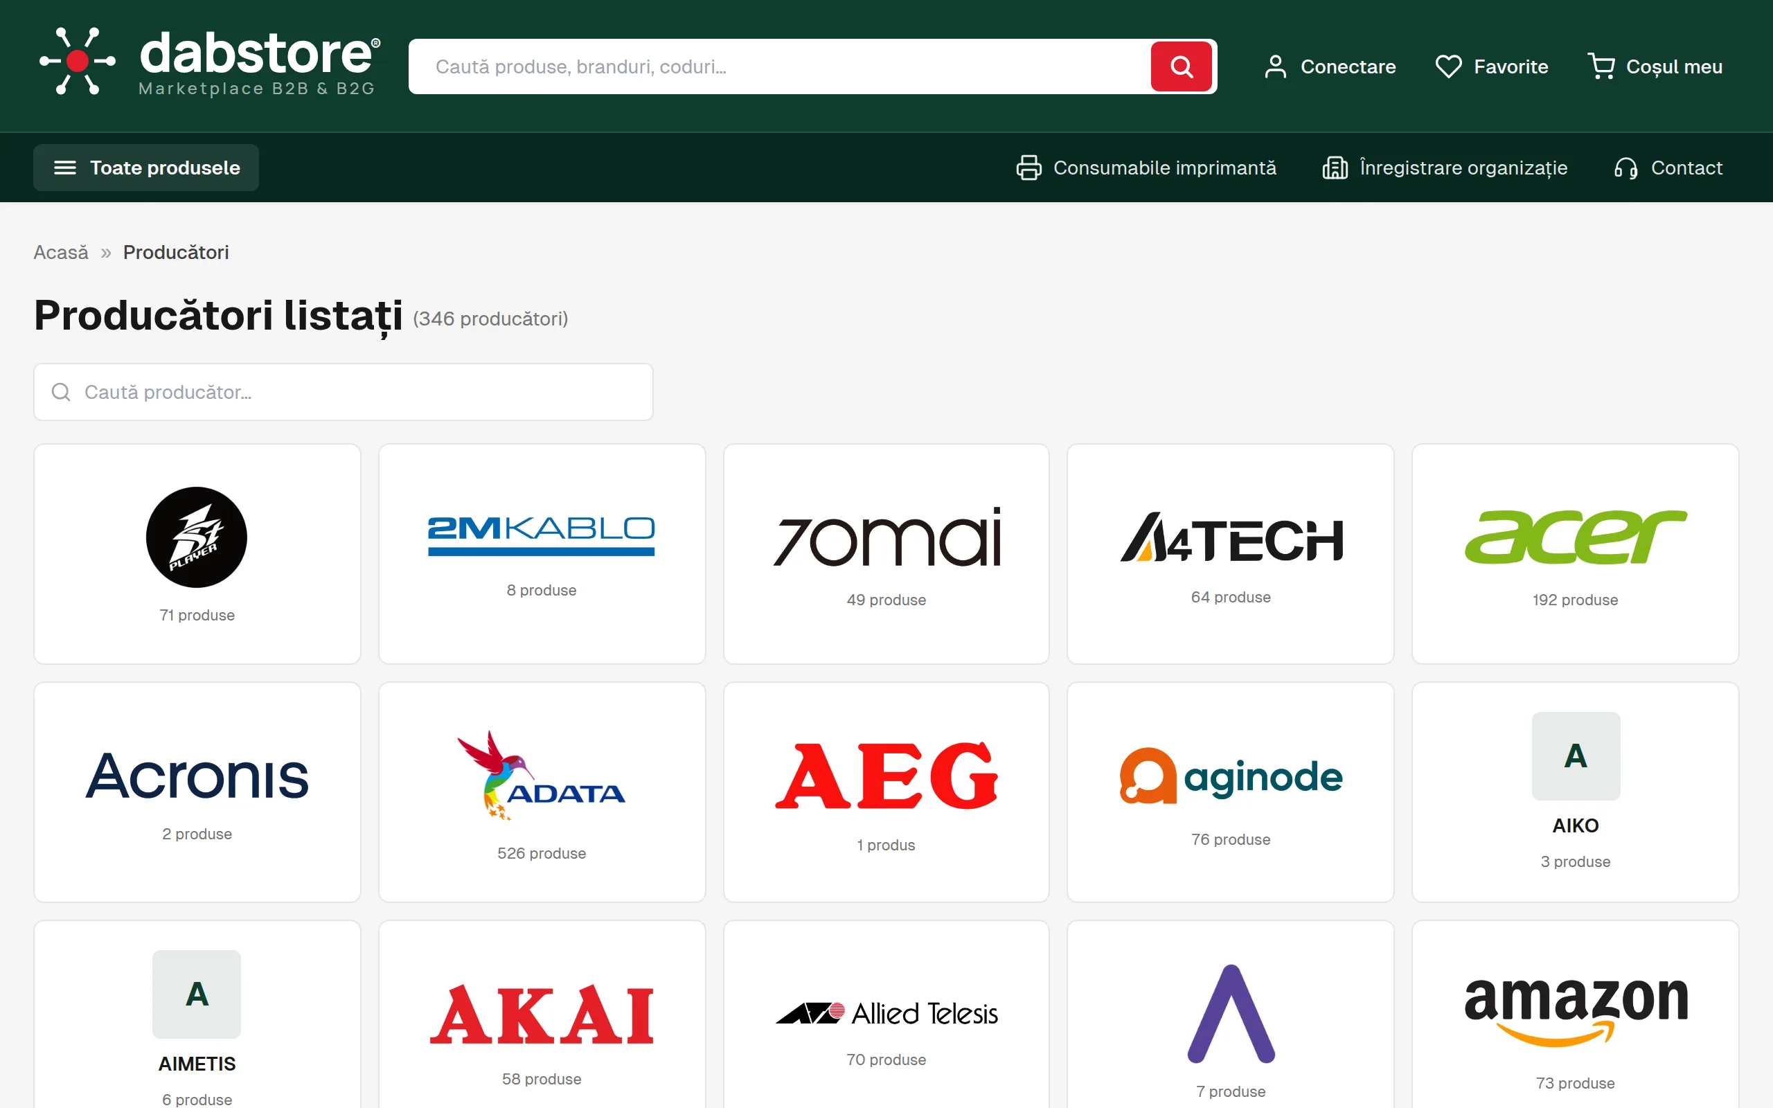Open the 2M Kablo producer logo
The width and height of the screenshot is (1773, 1108).
coord(542,536)
